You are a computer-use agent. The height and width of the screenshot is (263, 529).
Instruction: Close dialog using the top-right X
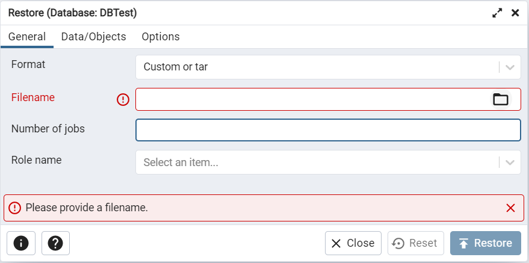click(515, 13)
